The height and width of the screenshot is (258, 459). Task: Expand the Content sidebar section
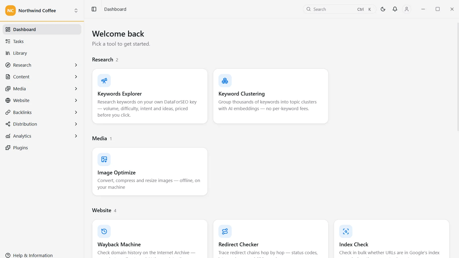[x=42, y=77]
